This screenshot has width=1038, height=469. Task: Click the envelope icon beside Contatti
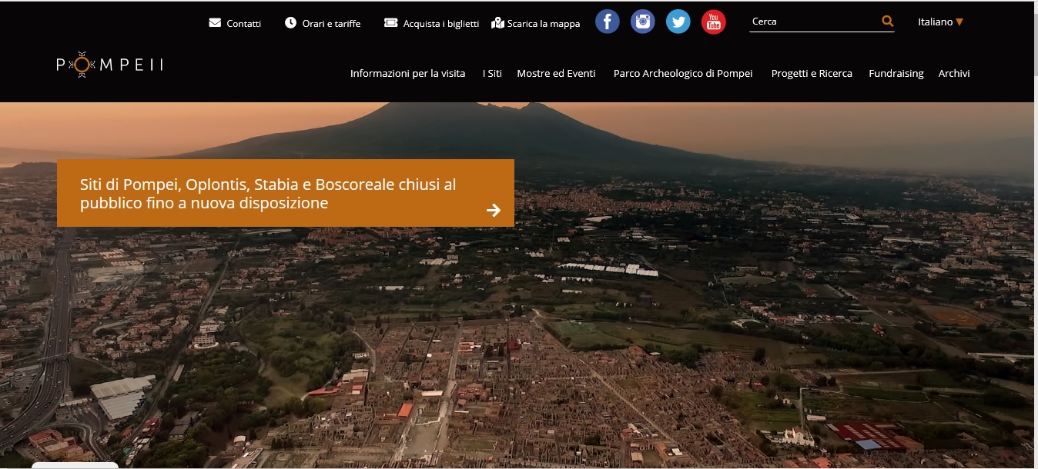[x=215, y=23]
